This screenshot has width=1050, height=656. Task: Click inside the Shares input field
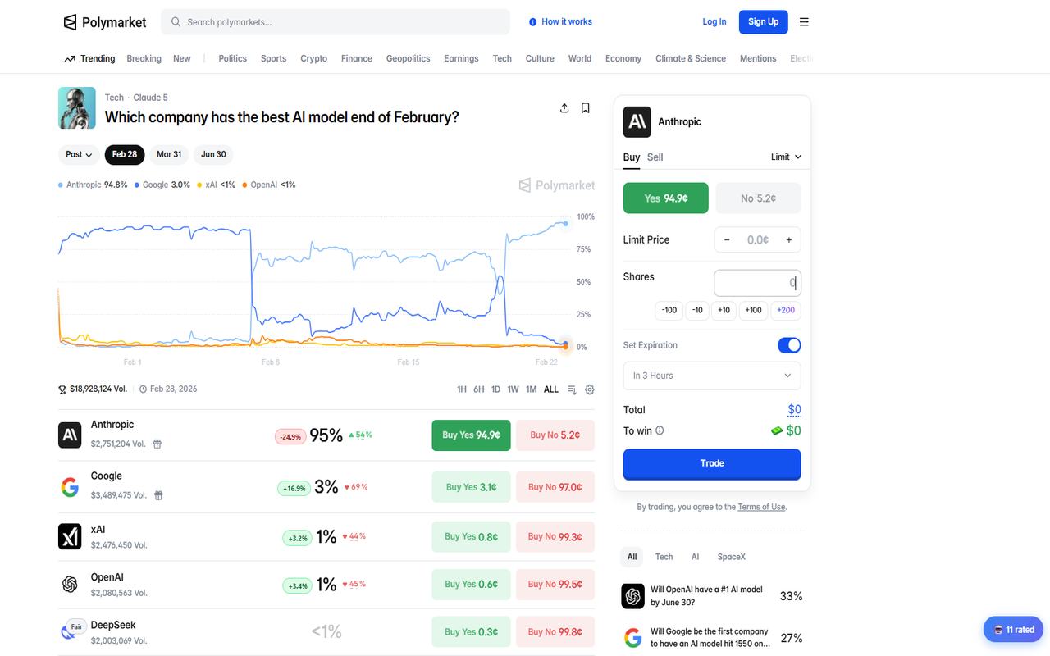pos(756,282)
